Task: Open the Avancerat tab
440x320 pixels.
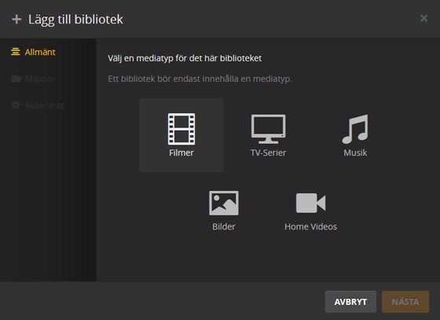Action: click(x=38, y=105)
